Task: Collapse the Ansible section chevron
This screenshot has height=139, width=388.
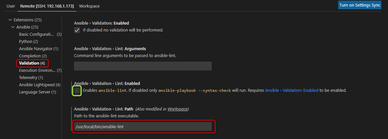Action: 13,27
